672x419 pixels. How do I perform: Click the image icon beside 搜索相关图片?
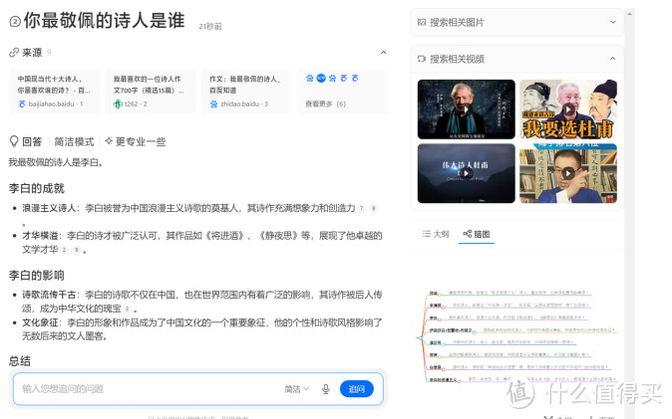(422, 22)
